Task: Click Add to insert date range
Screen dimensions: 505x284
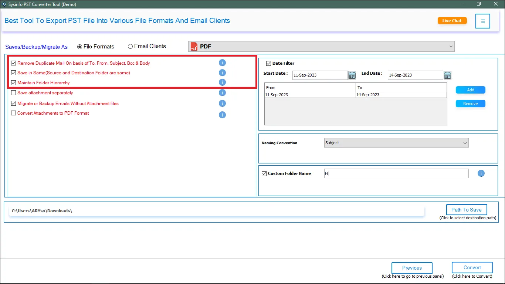Action: pos(470,90)
